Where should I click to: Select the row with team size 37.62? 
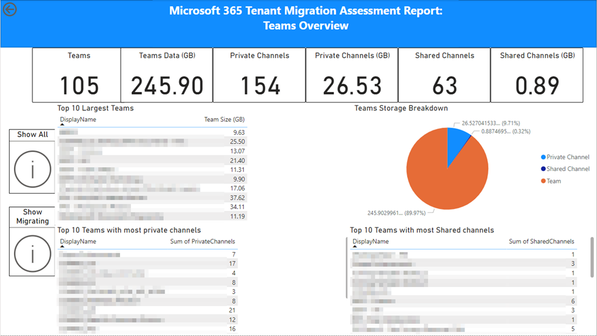click(x=152, y=198)
